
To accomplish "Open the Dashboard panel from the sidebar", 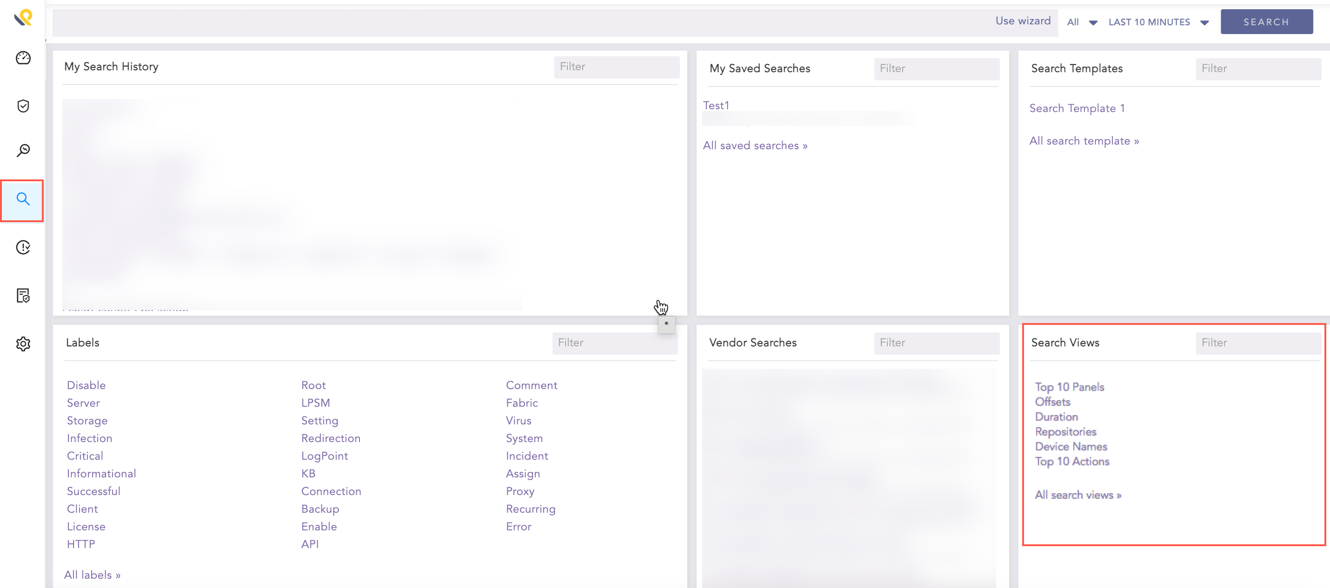I will click(23, 58).
